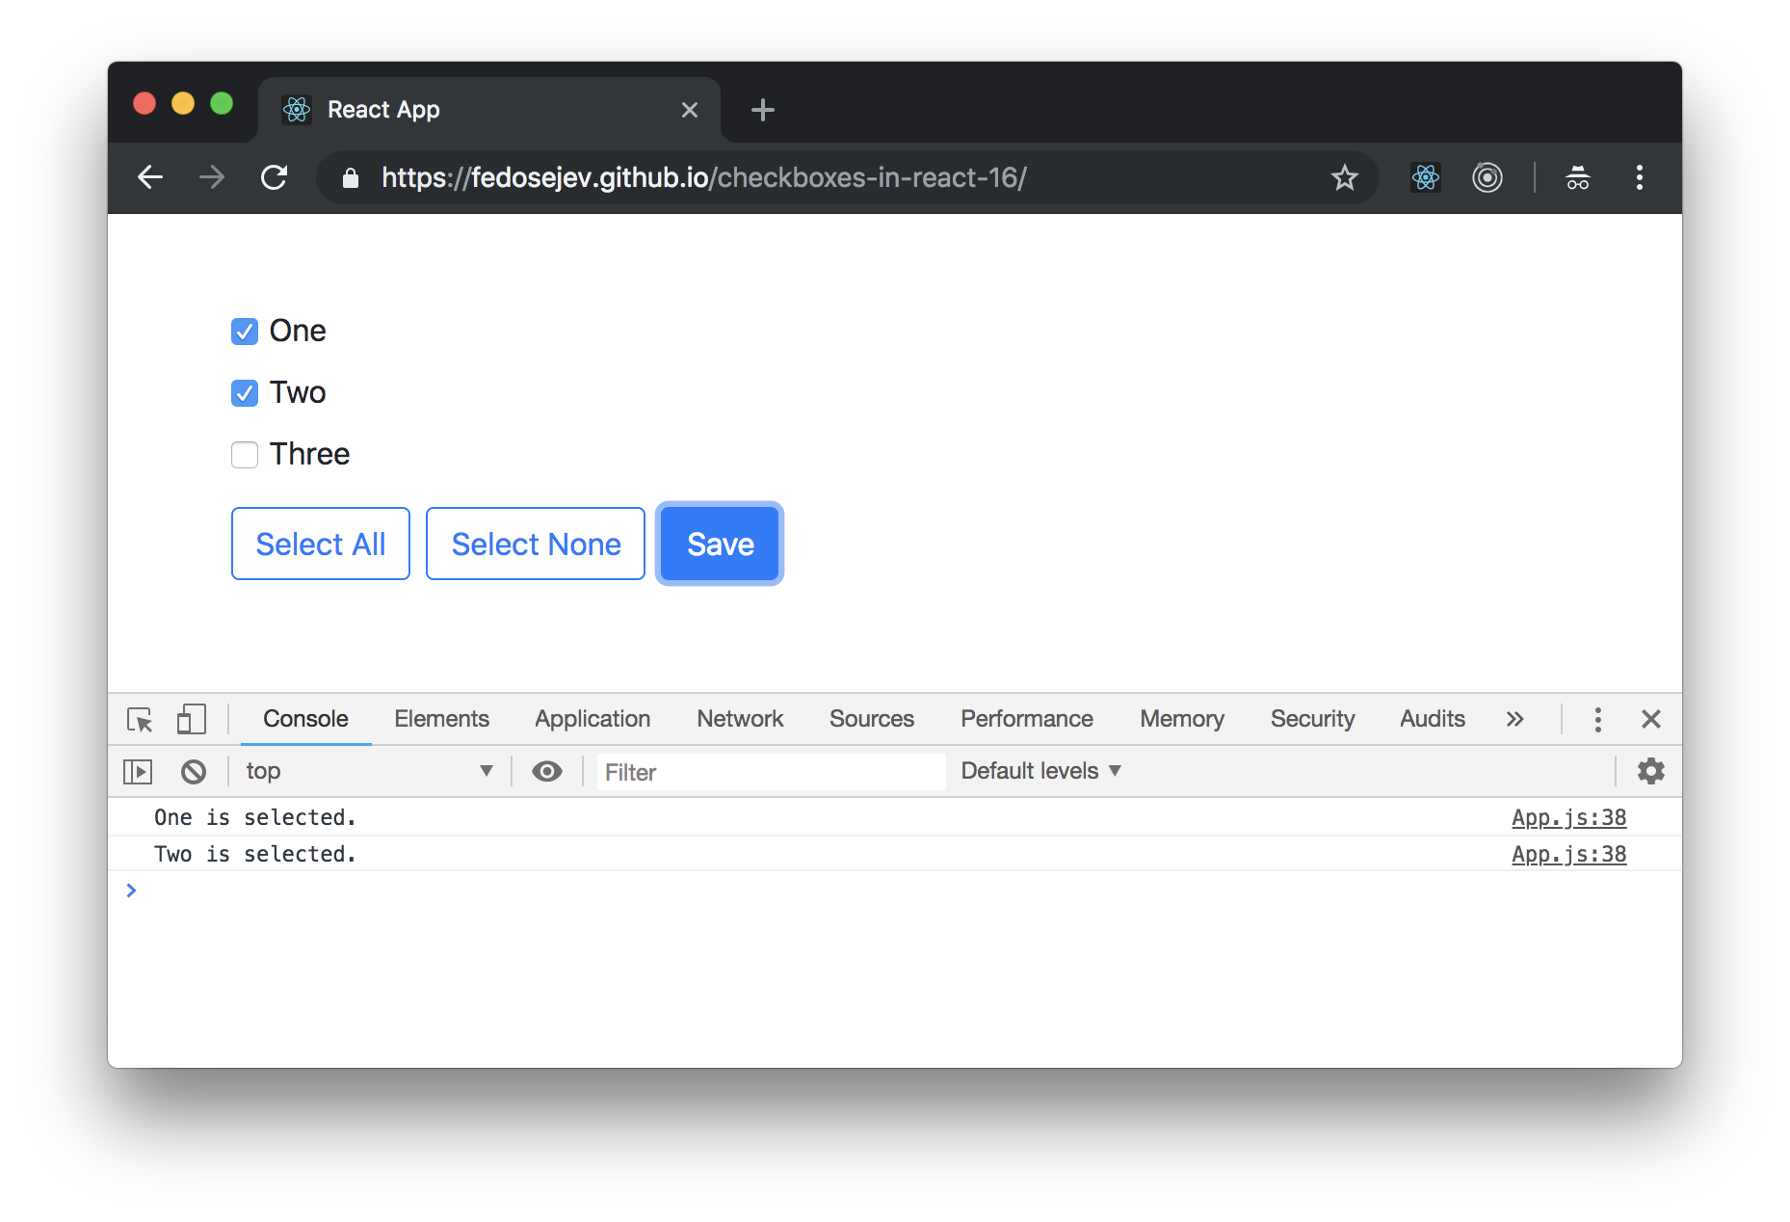Click the Save button
This screenshot has height=1222, width=1790.
pos(720,544)
